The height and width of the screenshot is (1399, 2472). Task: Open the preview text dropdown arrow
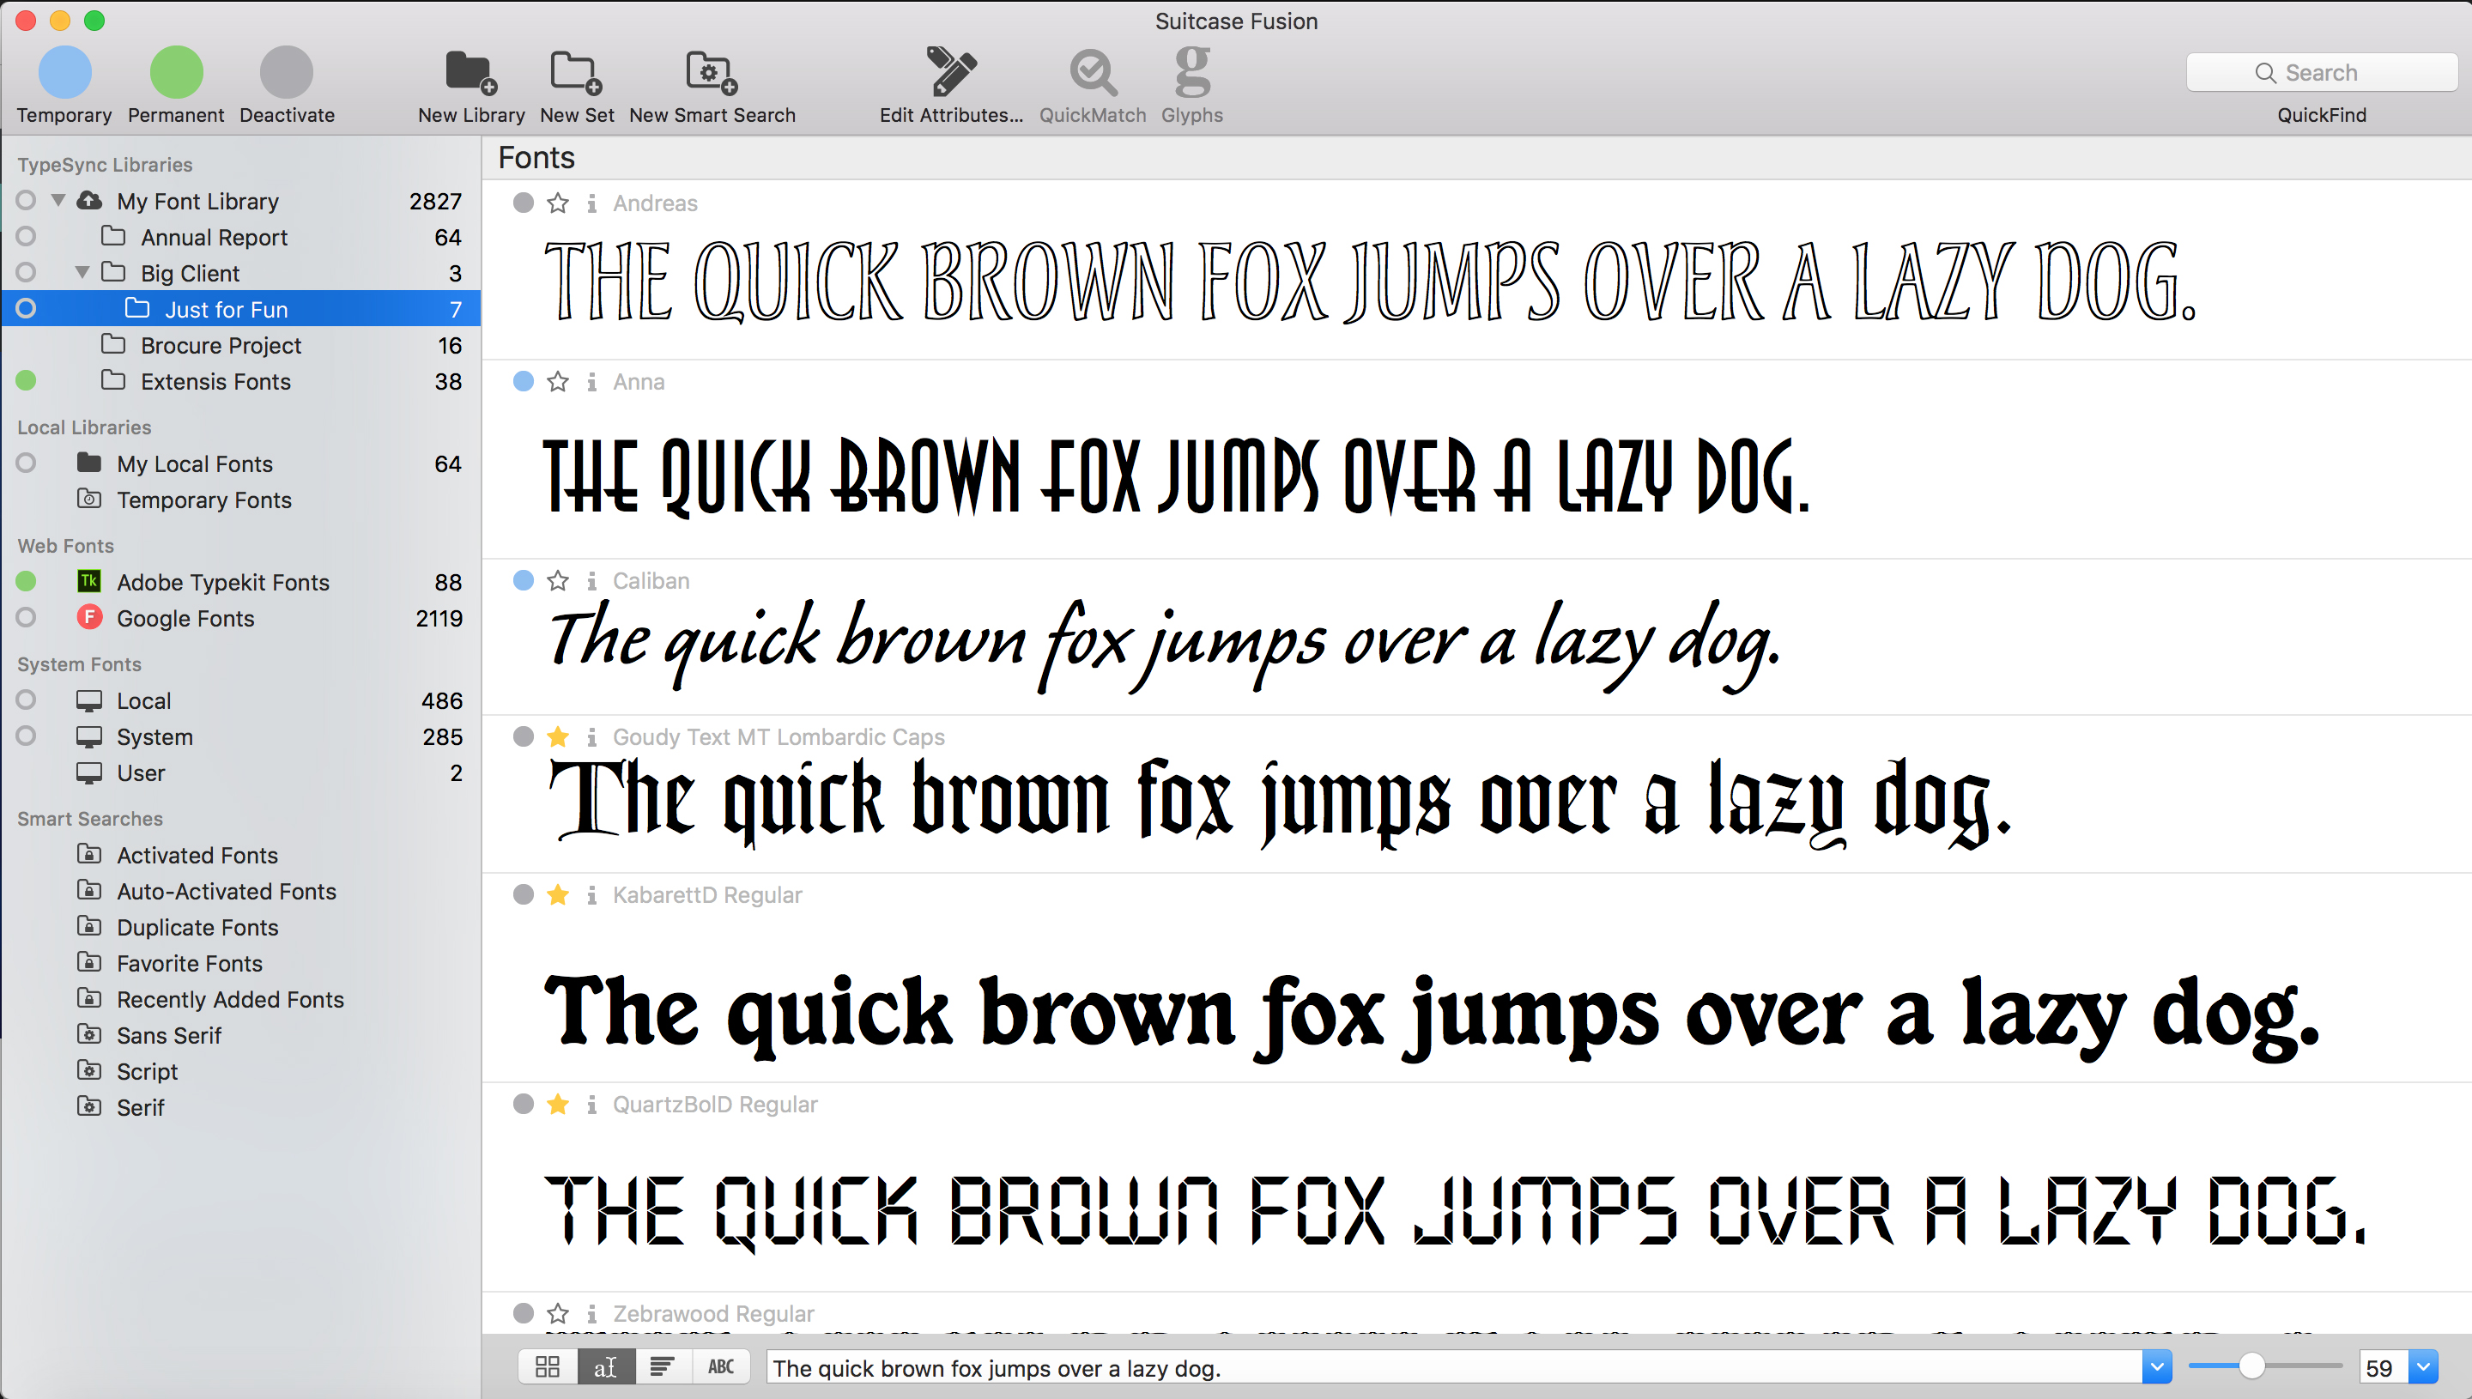(2156, 1366)
